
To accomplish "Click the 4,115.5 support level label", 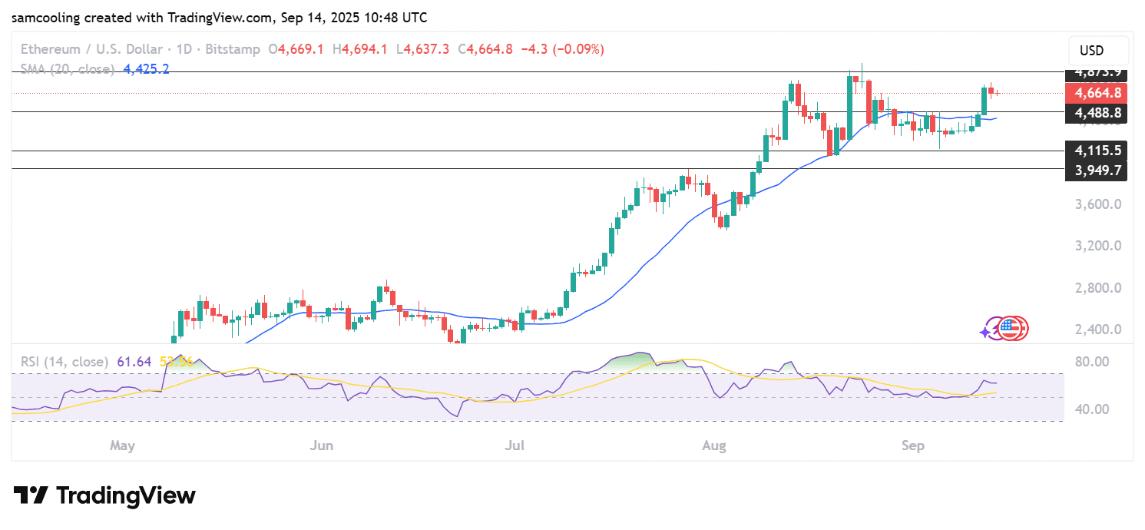I will coord(1098,151).
